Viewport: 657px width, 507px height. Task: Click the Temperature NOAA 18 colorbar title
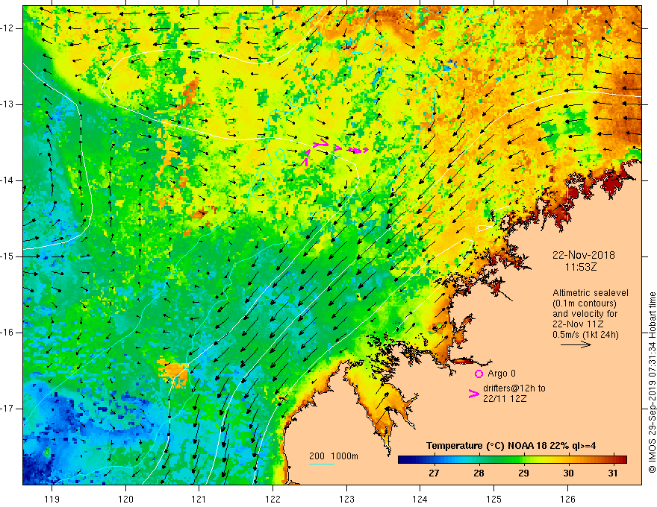pyautogui.click(x=511, y=446)
